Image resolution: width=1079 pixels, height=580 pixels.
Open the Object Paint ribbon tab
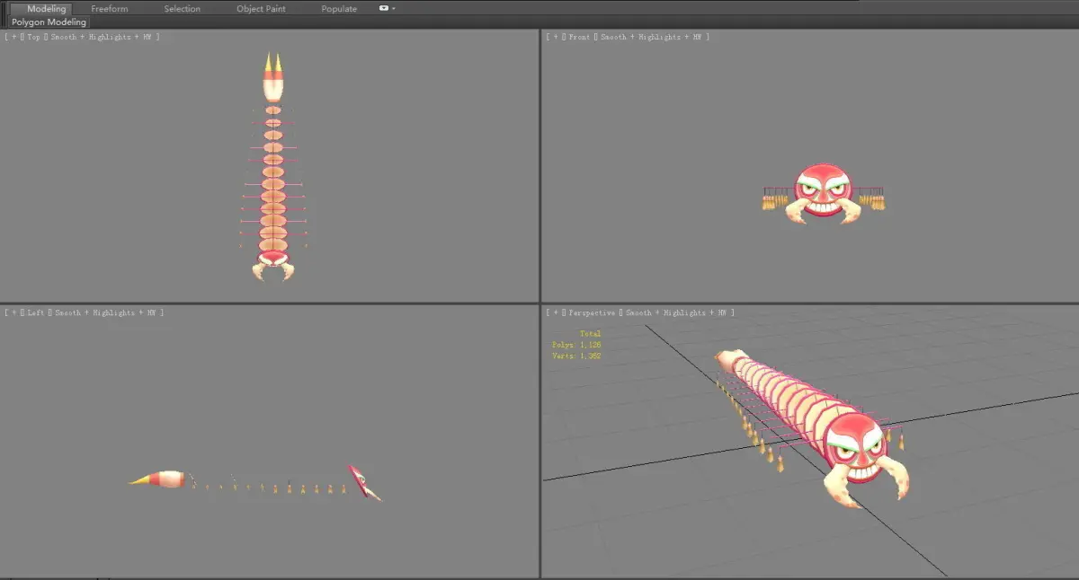coord(262,8)
